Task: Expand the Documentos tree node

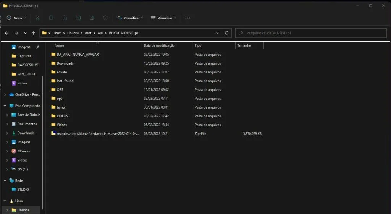Action: [x=7, y=124]
